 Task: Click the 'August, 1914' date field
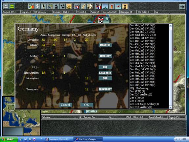point(11,12)
